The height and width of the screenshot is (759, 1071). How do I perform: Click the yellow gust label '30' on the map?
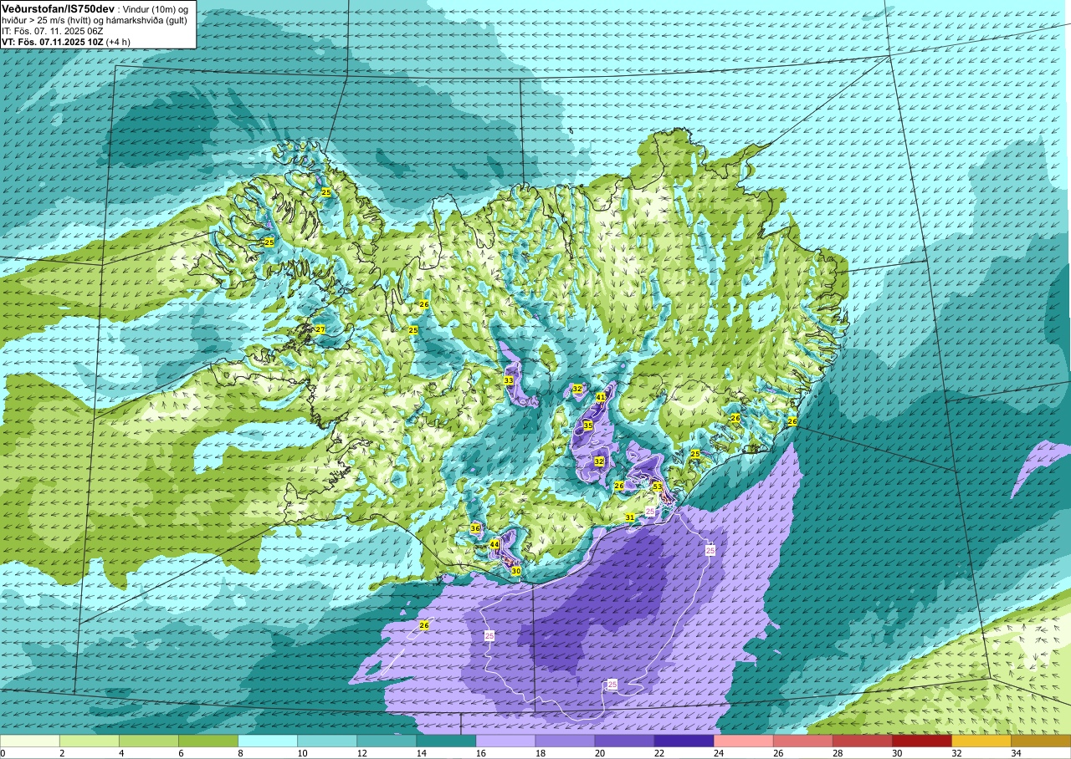(x=516, y=571)
